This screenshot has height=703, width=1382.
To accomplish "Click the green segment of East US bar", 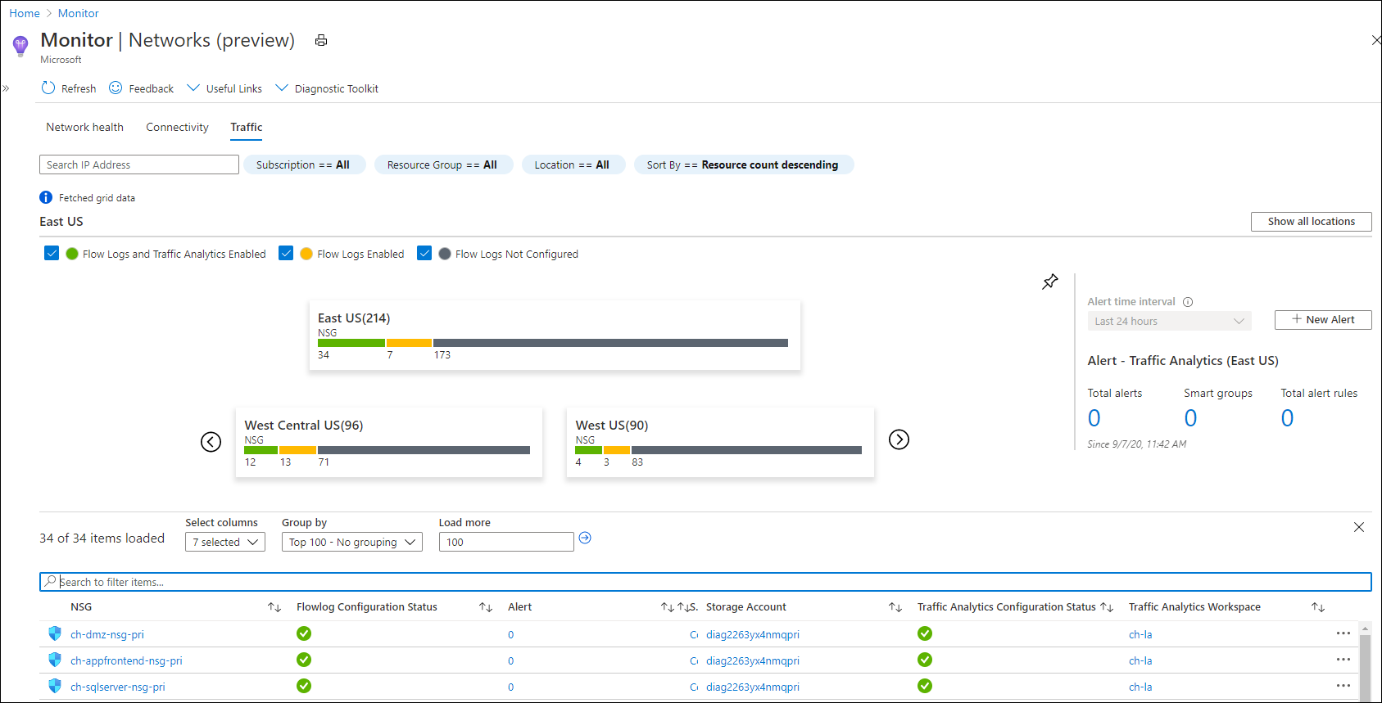I will [x=351, y=343].
